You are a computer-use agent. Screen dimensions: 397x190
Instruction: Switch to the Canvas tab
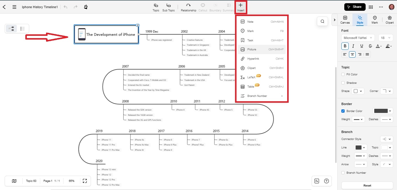[345, 20]
